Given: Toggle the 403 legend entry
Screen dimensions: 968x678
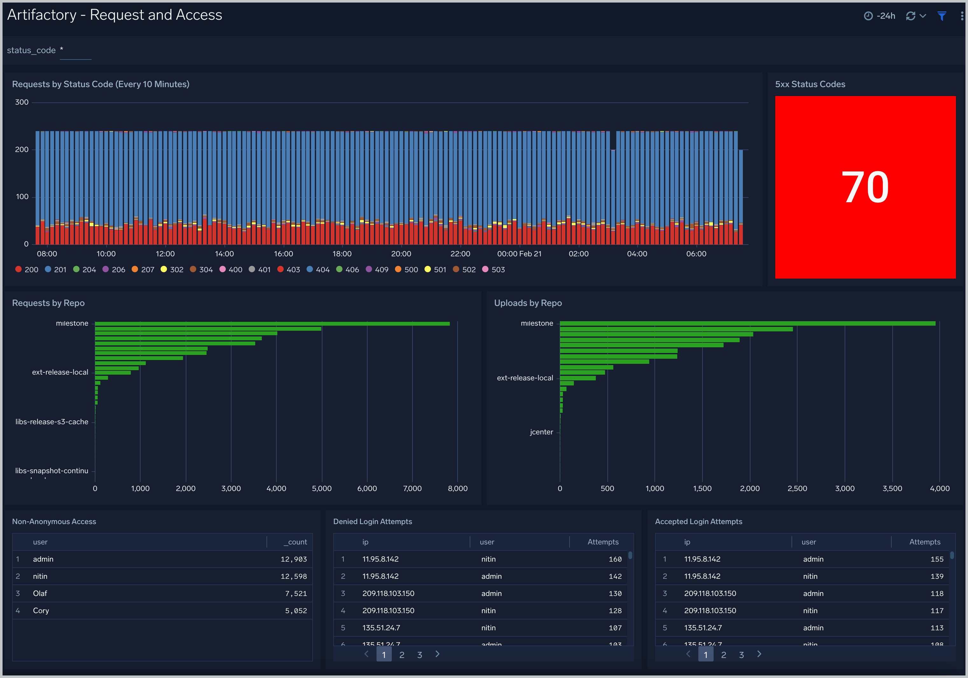Looking at the screenshot, I should (x=289, y=269).
